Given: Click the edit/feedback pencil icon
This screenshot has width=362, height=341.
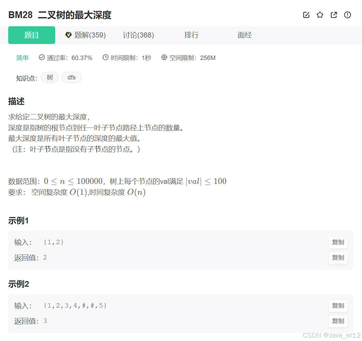Looking at the screenshot, I should (306, 15).
